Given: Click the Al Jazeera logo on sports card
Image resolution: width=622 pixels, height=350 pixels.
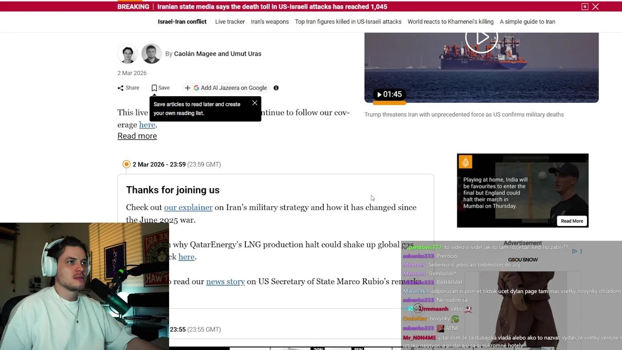Looking at the screenshot, I should [x=466, y=162].
